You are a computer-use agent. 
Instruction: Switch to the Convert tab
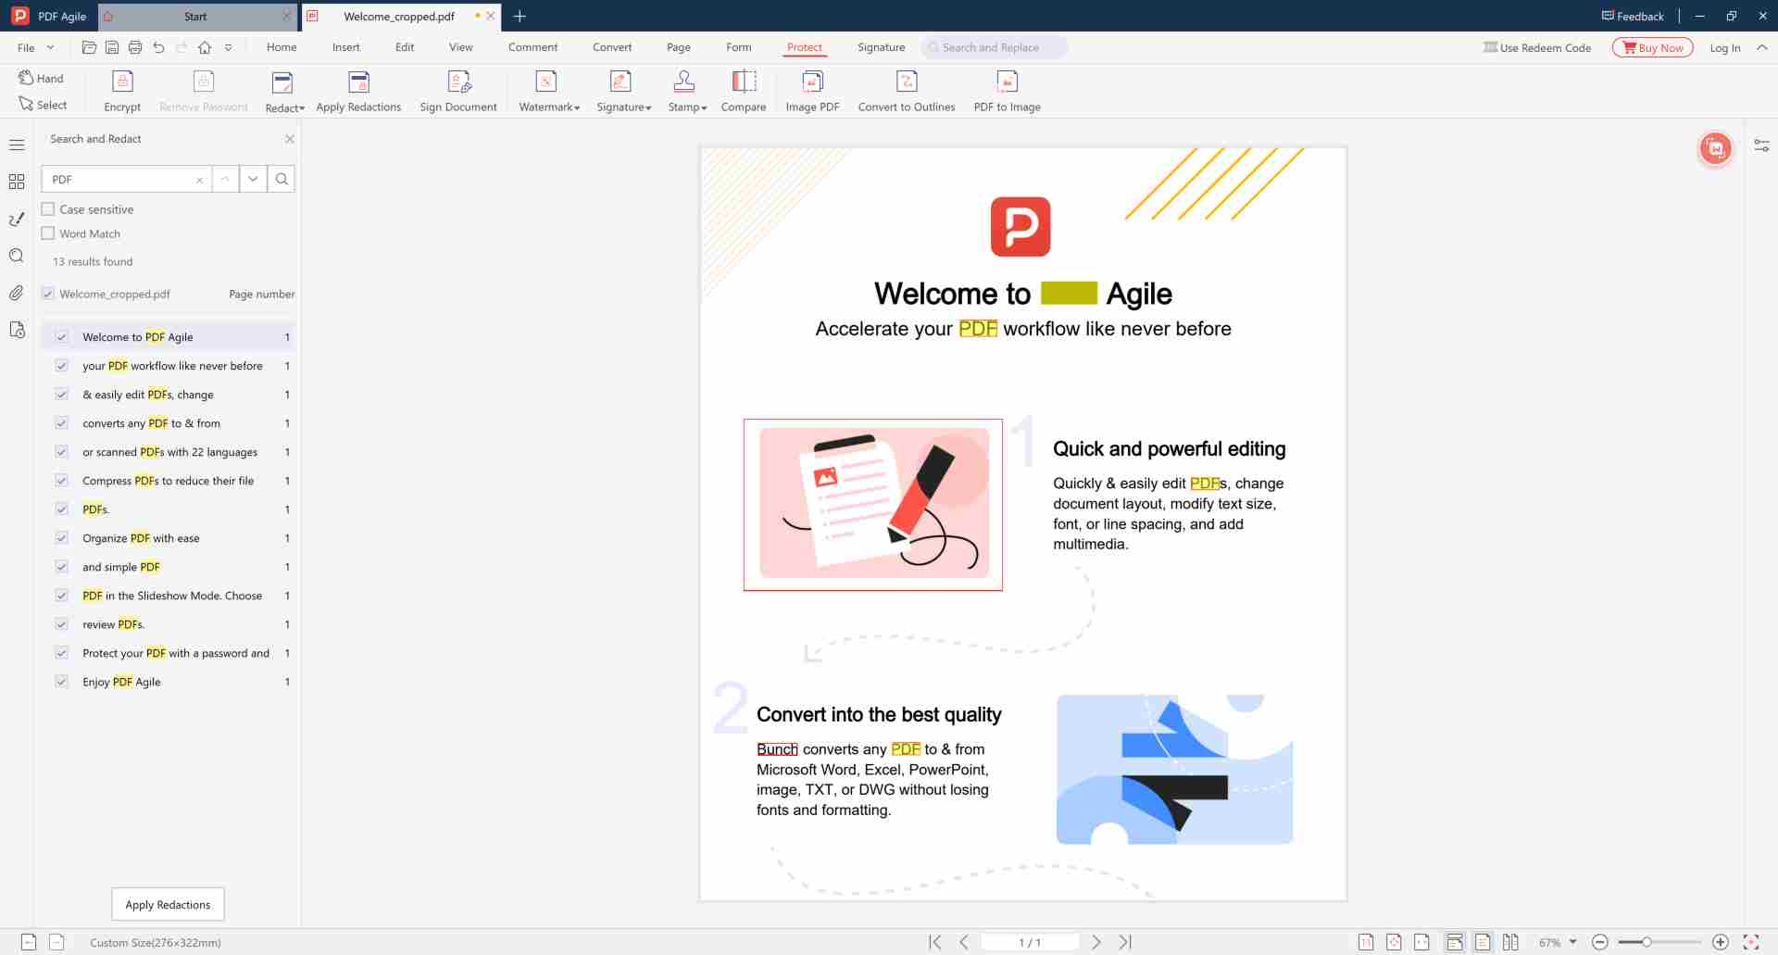click(x=612, y=47)
